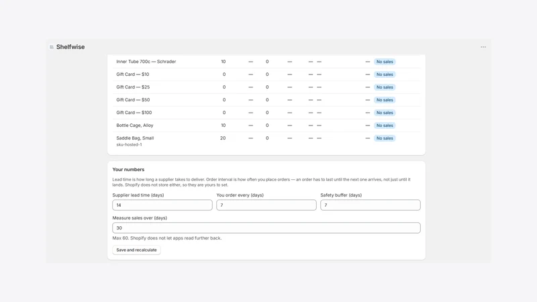
Task: Click the No sales badge for Gift Card $25
Action: coord(385,87)
